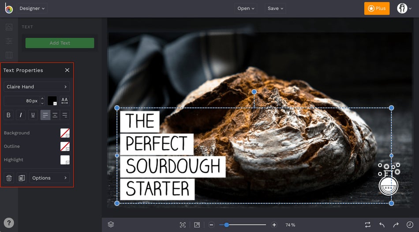This screenshot has height=232, width=419.
Task: Open the user account avatar menu
Action: pyautogui.click(x=404, y=8)
